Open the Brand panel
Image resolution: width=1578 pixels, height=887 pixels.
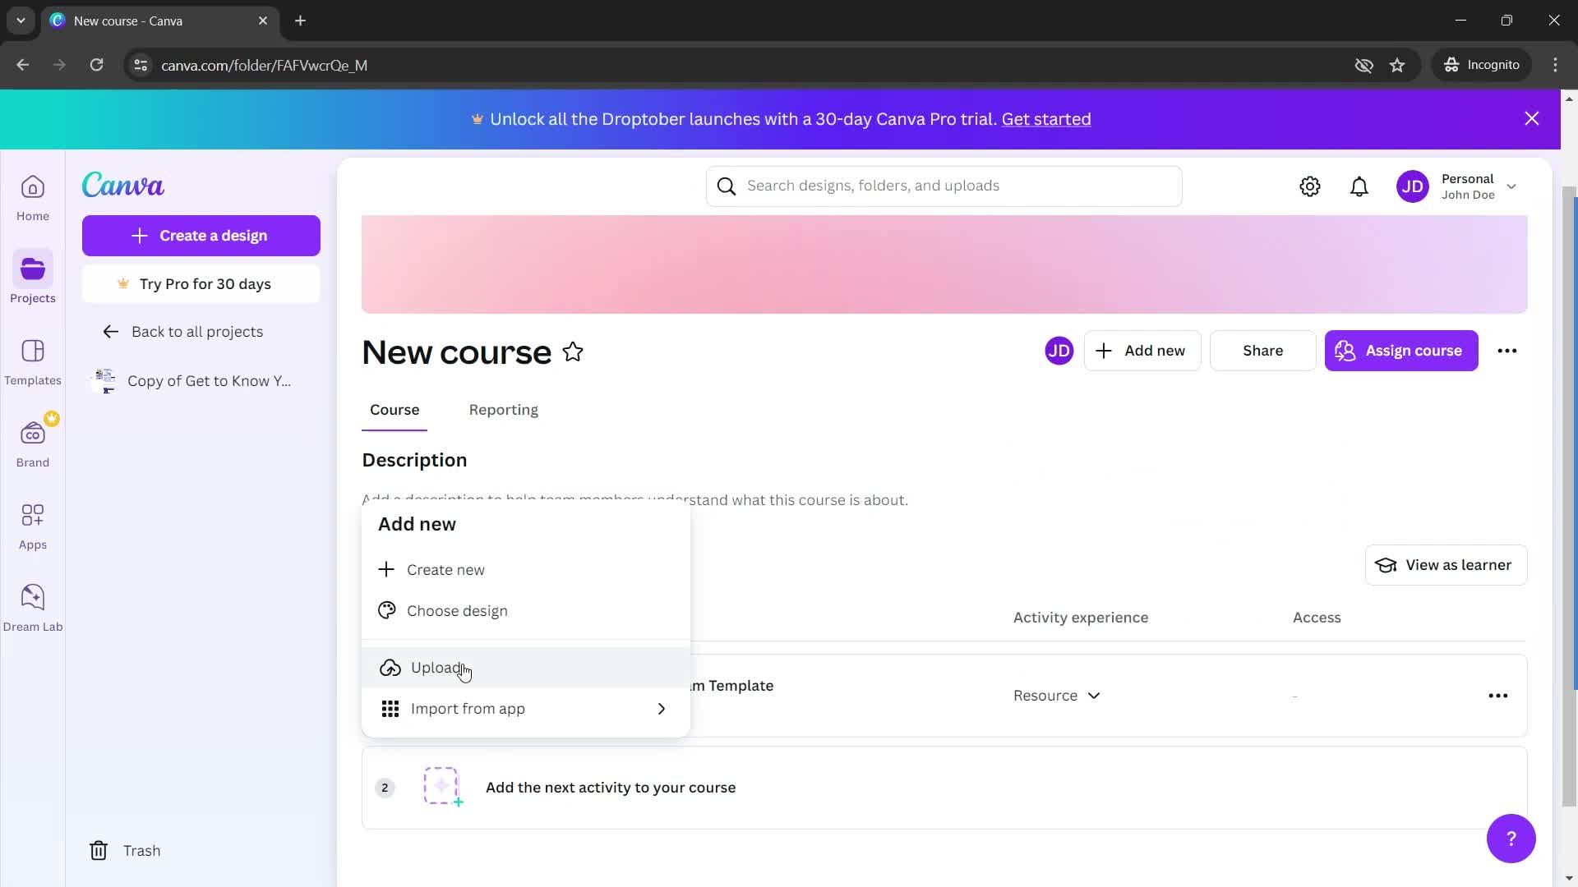pos(31,444)
